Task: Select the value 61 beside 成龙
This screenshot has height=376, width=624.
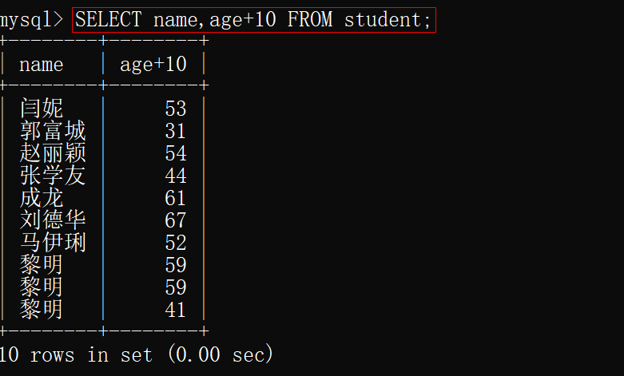Action: [x=175, y=197]
